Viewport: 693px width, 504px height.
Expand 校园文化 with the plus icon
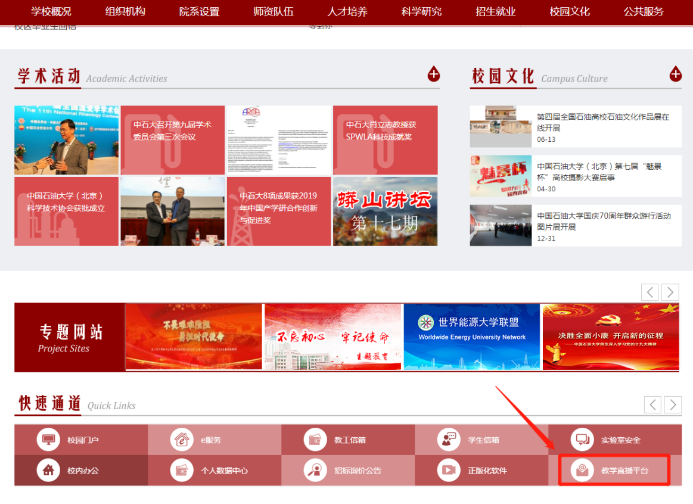click(675, 74)
